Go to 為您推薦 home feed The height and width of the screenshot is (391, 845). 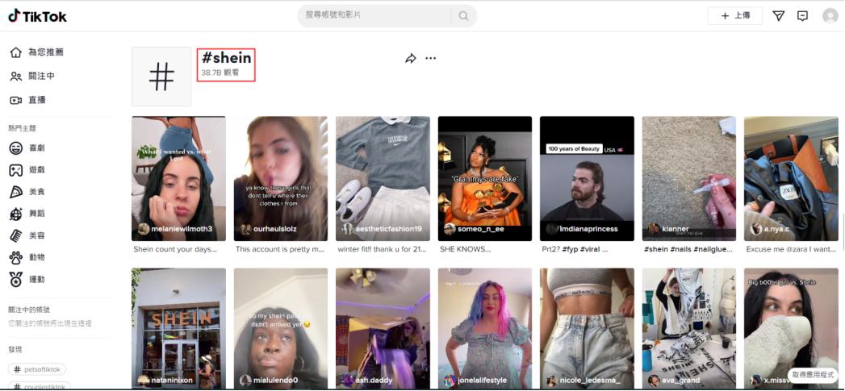(x=36, y=52)
